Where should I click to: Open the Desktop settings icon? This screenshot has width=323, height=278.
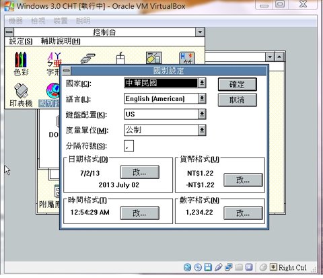153,58
